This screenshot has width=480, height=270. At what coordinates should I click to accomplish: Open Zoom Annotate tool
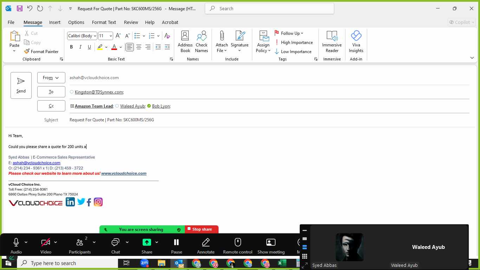click(x=206, y=246)
